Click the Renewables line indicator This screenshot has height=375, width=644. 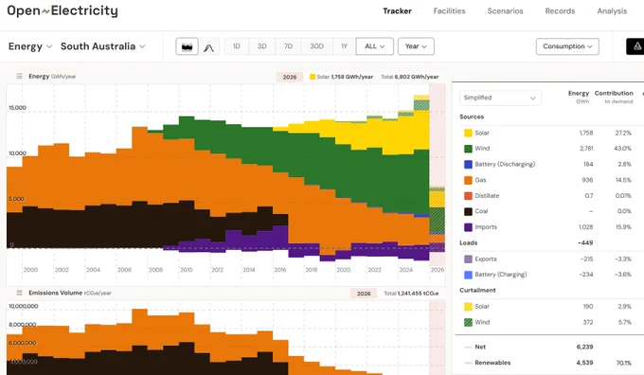tap(468, 363)
